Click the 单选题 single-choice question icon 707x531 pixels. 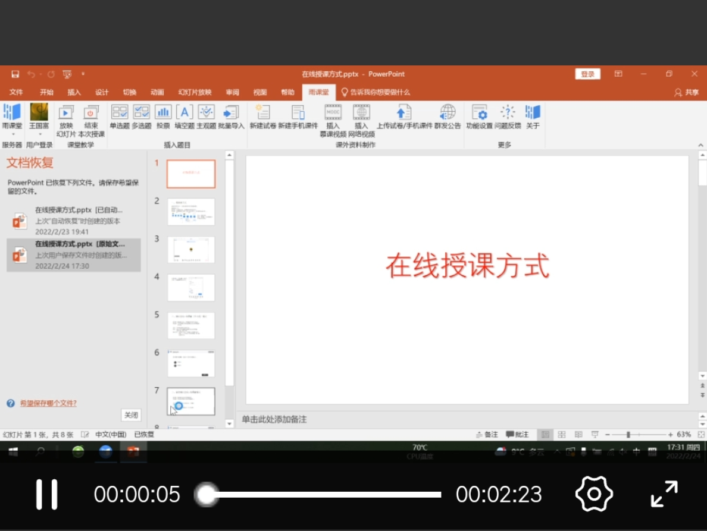click(x=120, y=113)
